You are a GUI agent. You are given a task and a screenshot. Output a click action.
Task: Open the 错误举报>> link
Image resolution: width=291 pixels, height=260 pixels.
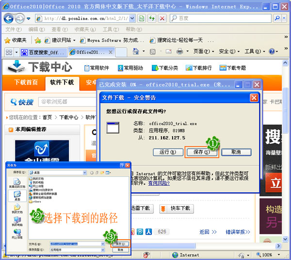pos(238,232)
